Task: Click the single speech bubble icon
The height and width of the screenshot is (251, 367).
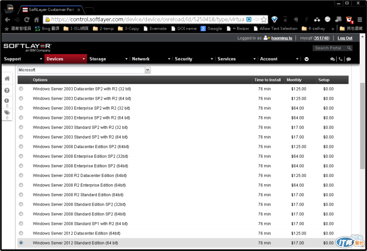Action: point(349,59)
